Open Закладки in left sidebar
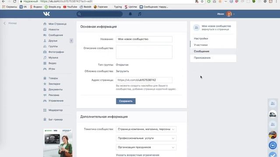 coord(54,84)
